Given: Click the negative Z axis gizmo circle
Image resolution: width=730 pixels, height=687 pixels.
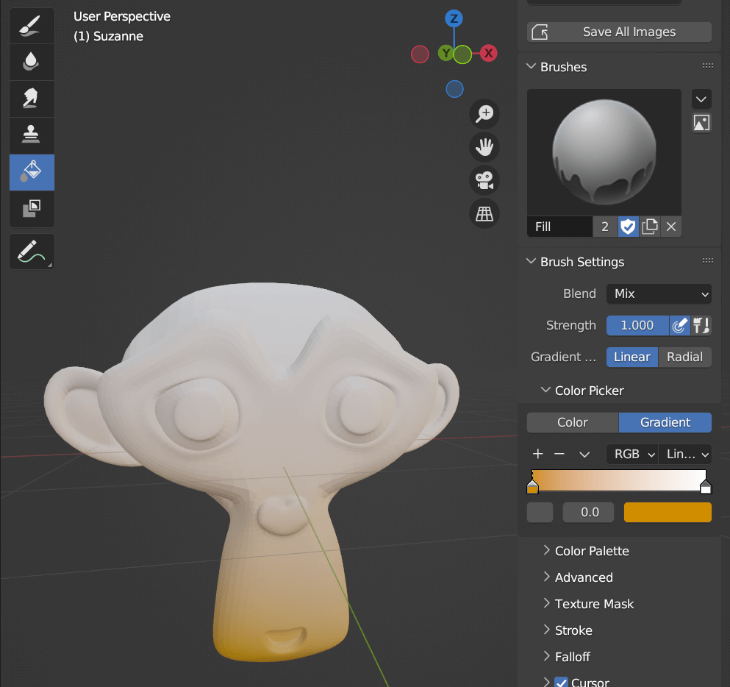Looking at the screenshot, I should [454, 89].
